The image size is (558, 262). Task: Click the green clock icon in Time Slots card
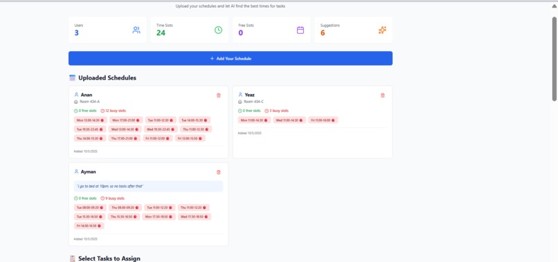tap(218, 30)
